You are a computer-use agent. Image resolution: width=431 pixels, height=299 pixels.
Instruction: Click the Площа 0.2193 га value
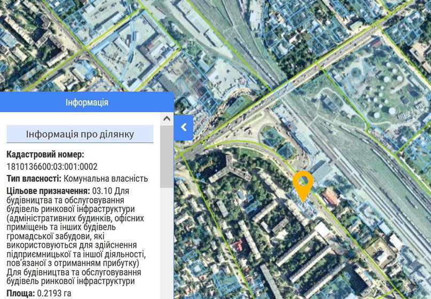[x=53, y=293]
